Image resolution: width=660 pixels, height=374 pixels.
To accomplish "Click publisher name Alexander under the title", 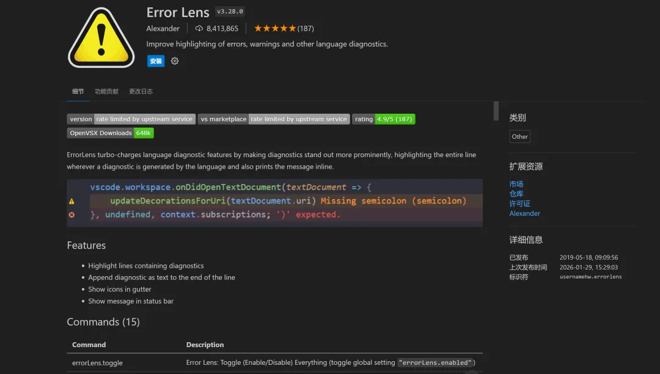I will tap(163, 29).
